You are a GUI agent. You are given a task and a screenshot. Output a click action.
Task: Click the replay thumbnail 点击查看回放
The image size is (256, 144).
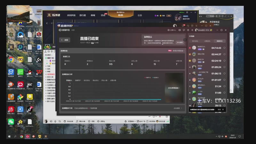click(174, 88)
